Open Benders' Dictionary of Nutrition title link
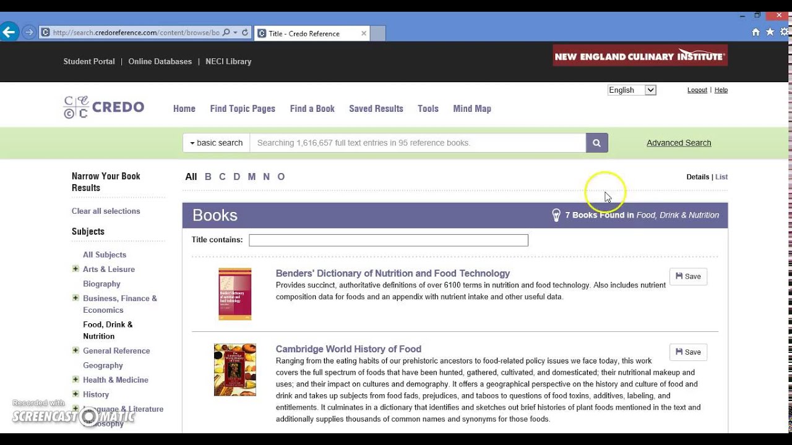792x445 pixels. point(393,273)
